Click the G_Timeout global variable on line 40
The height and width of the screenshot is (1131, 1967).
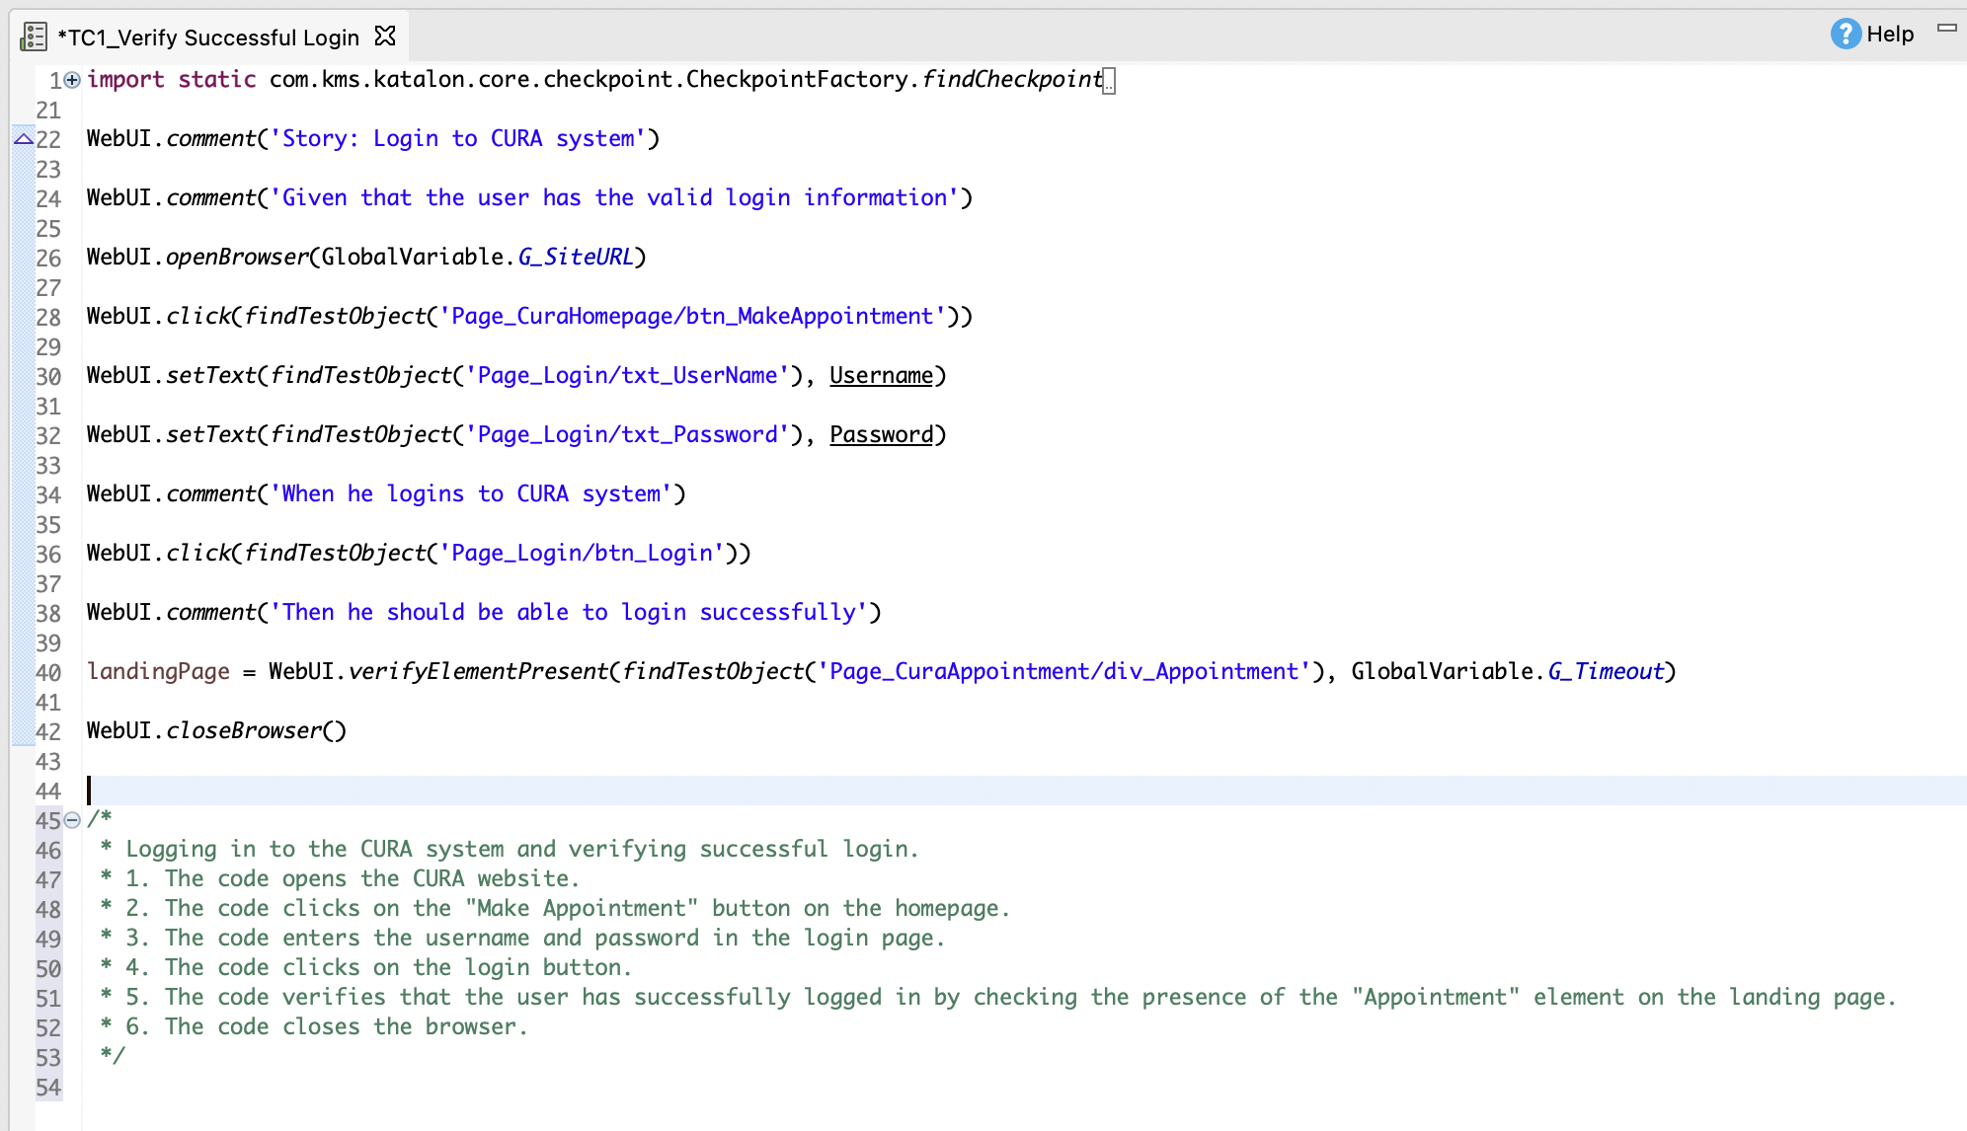pyautogui.click(x=1605, y=671)
